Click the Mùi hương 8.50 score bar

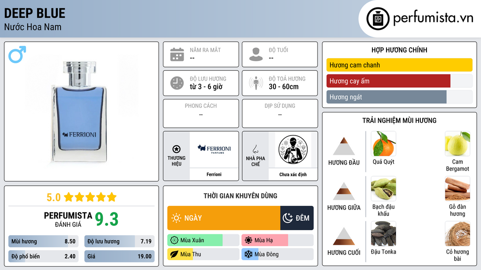pos(43,241)
